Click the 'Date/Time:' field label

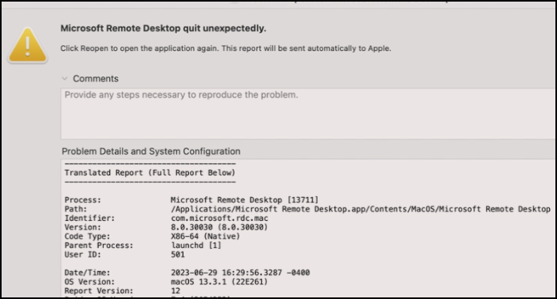pos(88,273)
